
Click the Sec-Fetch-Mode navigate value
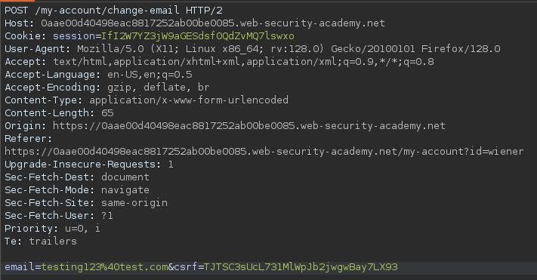point(125,190)
